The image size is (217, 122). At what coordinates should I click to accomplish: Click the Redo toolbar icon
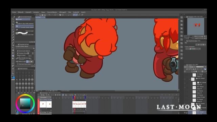[x=52, y=15]
